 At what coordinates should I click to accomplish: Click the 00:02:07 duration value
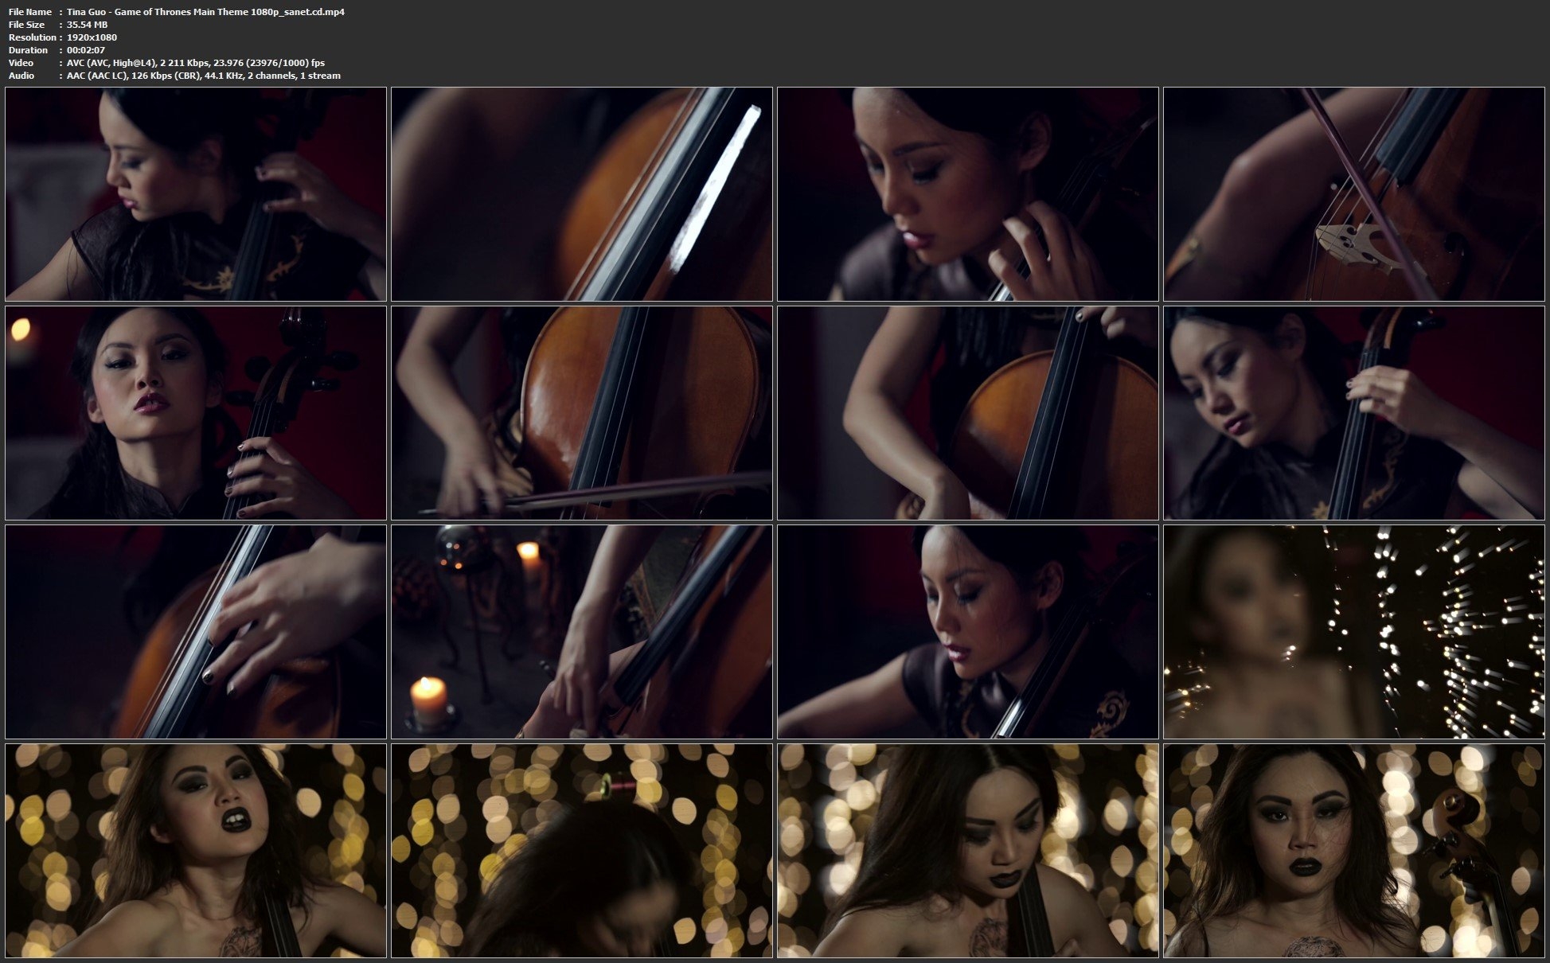pos(85,50)
